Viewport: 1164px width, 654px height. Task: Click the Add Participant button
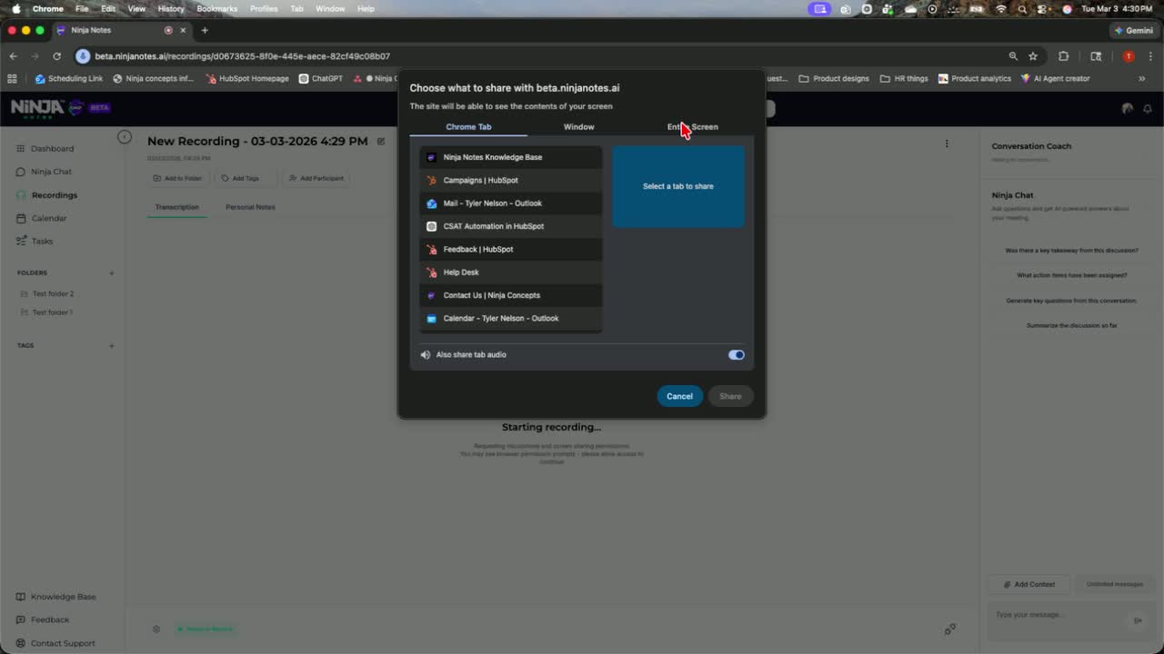pos(316,178)
